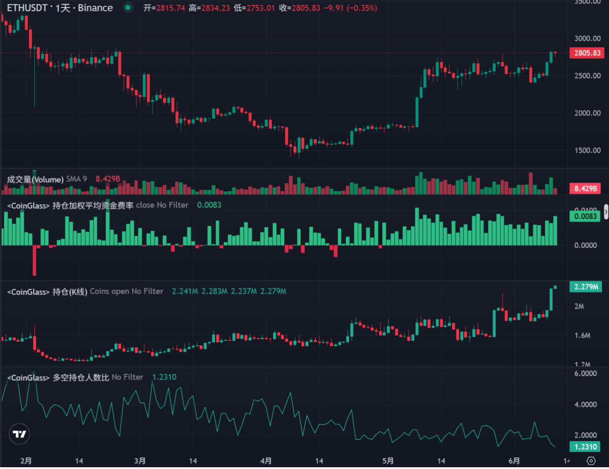The height and width of the screenshot is (469, 609).
Task: Click the 收=2805.83 close value
Action: [300, 8]
